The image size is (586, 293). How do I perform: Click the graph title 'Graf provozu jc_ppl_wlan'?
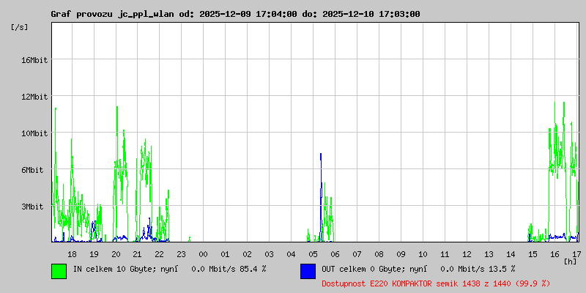pyautogui.click(x=112, y=14)
